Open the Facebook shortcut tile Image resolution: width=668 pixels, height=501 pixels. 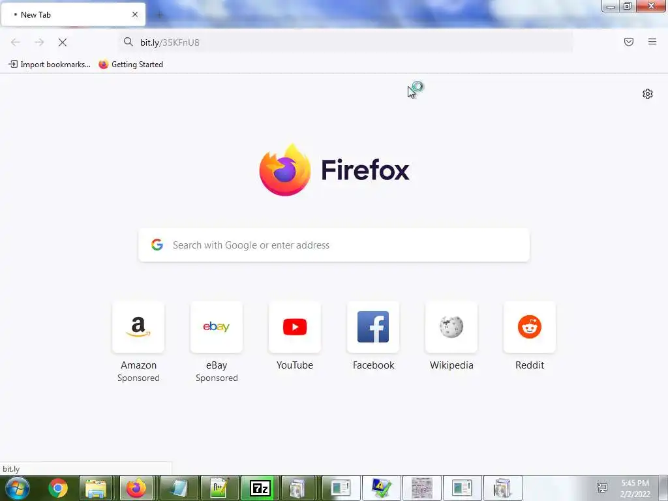pyautogui.click(x=373, y=327)
